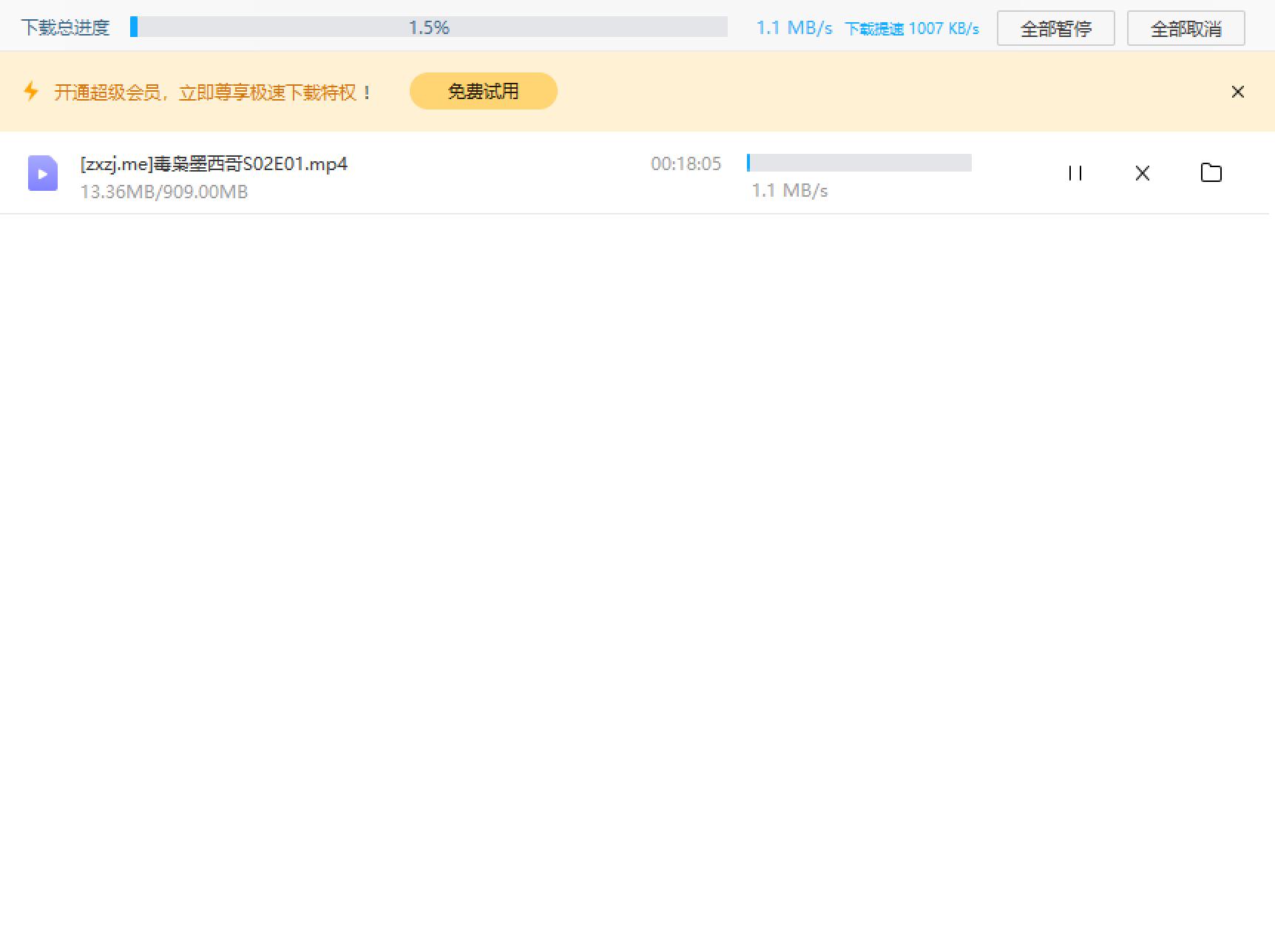This screenshot has width=1275, height=926.
Task: Dismiss the membership promotion banner
Action: pyautogui.click(x=1237, y=91)
